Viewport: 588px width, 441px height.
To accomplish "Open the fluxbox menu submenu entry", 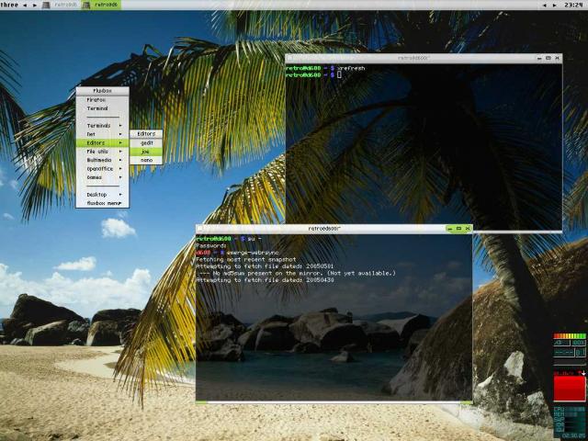I will pyautogui.click(x=102, y=203).
